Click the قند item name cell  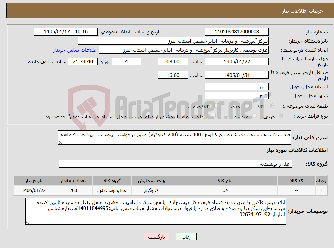click(224, 190)
